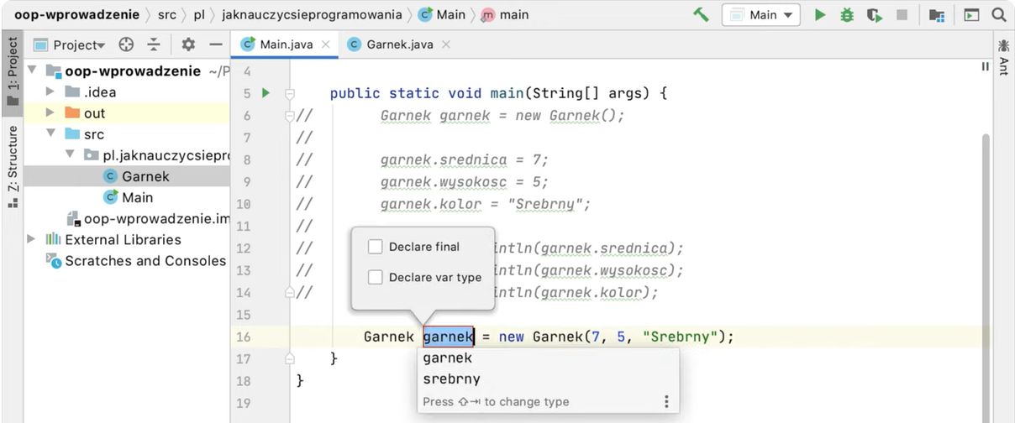Tick the Declare var type checkbox
The width and height of the screenshot is (1020, 423).
(376, 277)
